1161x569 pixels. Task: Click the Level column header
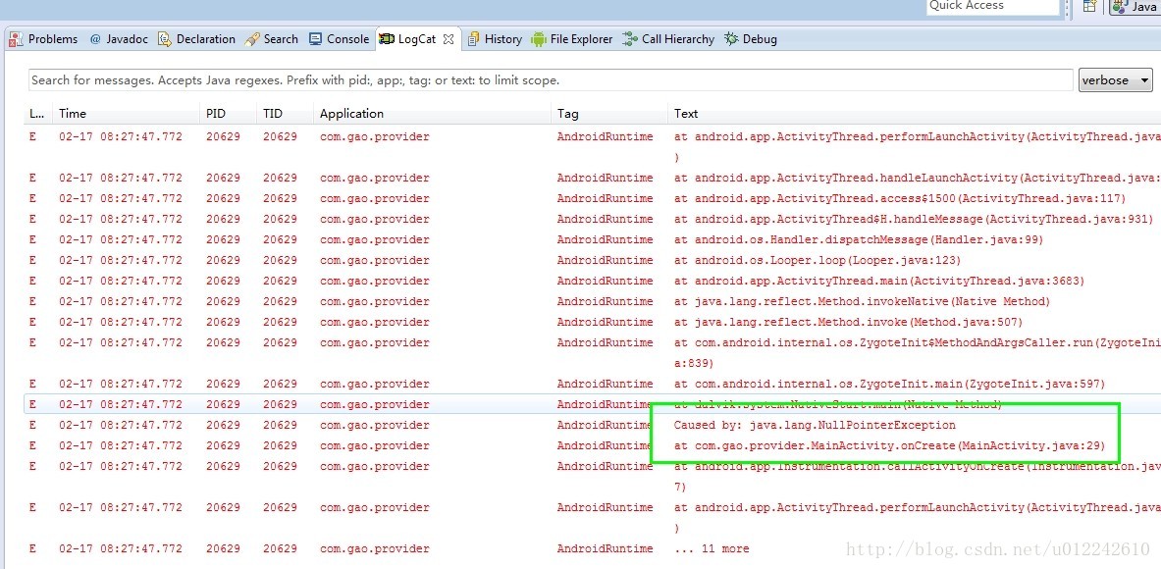coord(37,113)
